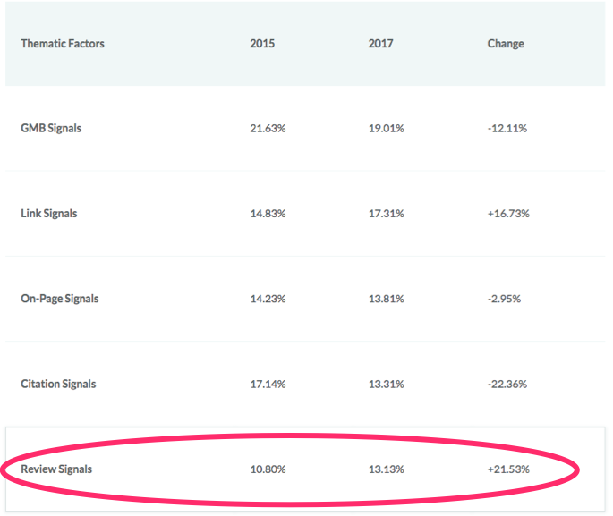The width and height of the screenshot is (613, 516).
Task: Click the Link Signals row label
Action: pyautogui.click(x=49, y=214)
